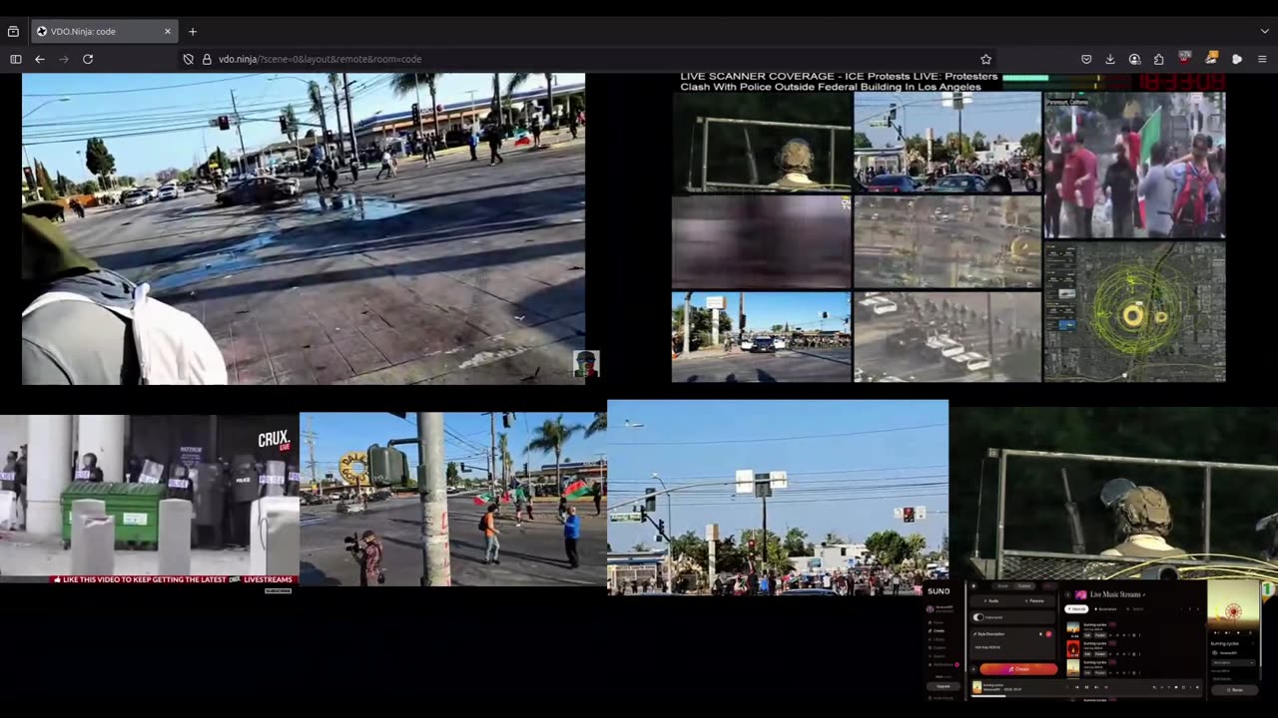This screenshot has height=718, width=1278.
Task: Click the Audio button in Suno
Action: click(992, 600)
